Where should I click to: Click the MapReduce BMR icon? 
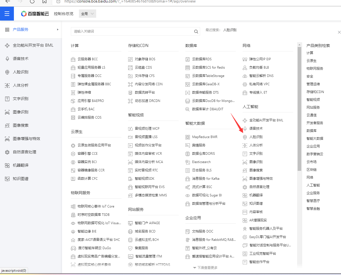(x=188, y=137)
